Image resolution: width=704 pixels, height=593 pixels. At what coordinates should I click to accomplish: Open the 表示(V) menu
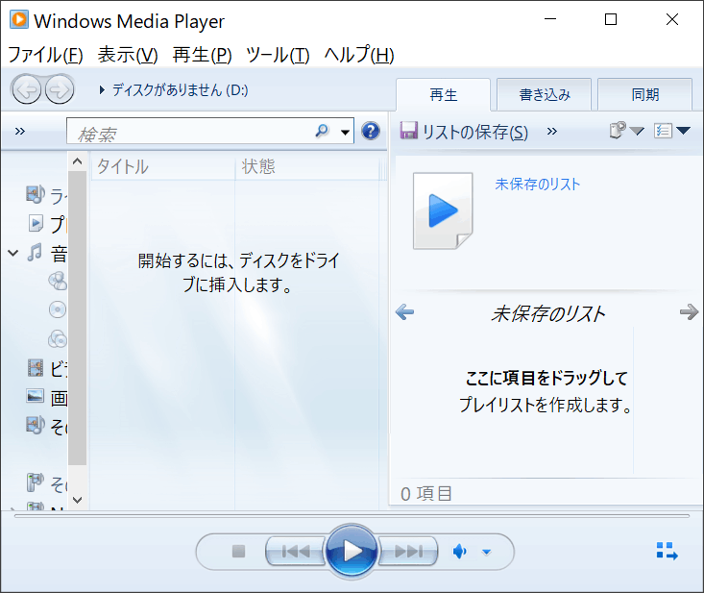pos(128,55)
